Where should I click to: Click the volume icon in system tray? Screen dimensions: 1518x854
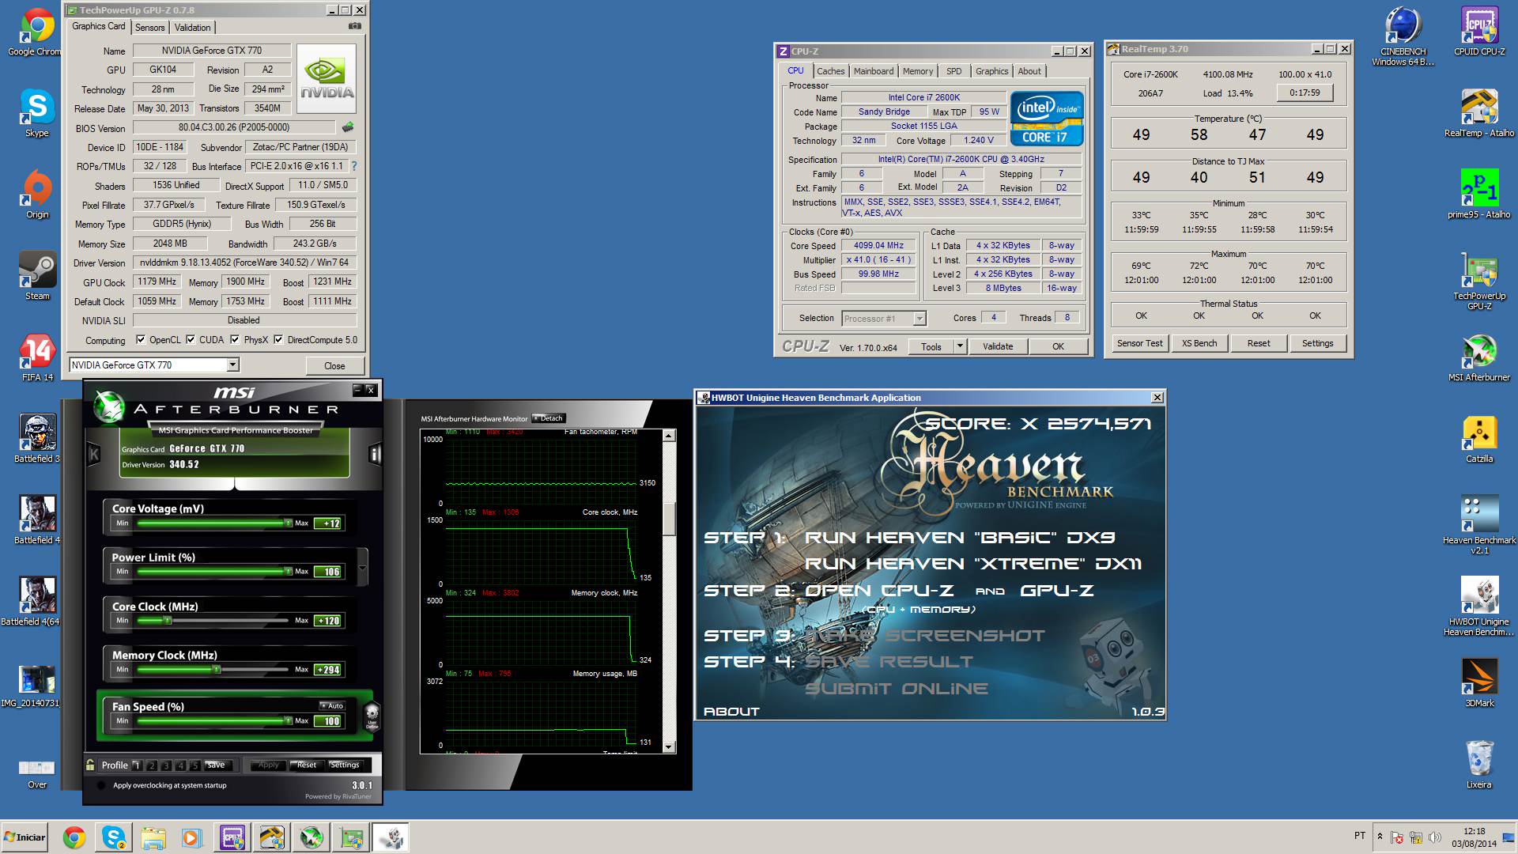point(1434,837)
